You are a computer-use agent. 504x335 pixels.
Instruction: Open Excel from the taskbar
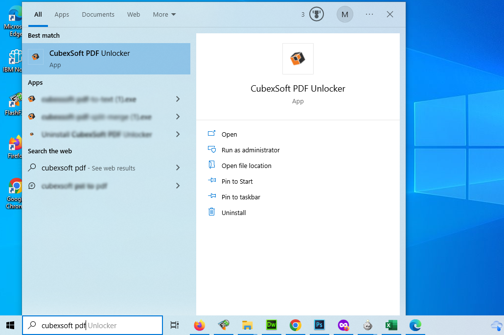(391, 325)
